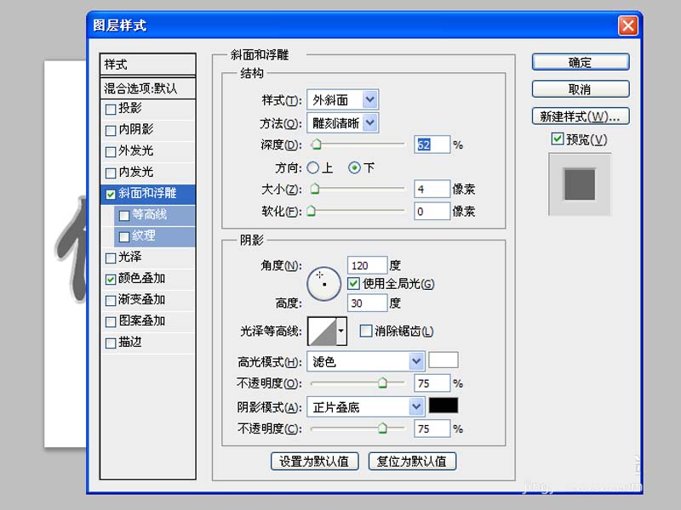The width and height of the screenshot is (681, 510).
Task: Click the angle dial control
Action: point(323,284)
